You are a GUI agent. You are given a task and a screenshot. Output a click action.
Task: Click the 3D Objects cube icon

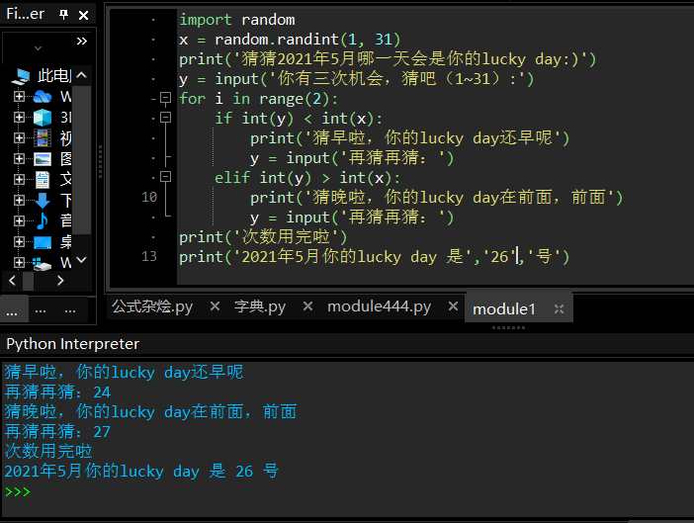pos(42,118)
